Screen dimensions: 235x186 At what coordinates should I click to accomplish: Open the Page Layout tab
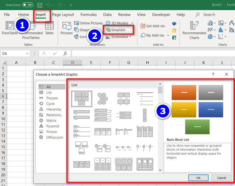point(63,14)
